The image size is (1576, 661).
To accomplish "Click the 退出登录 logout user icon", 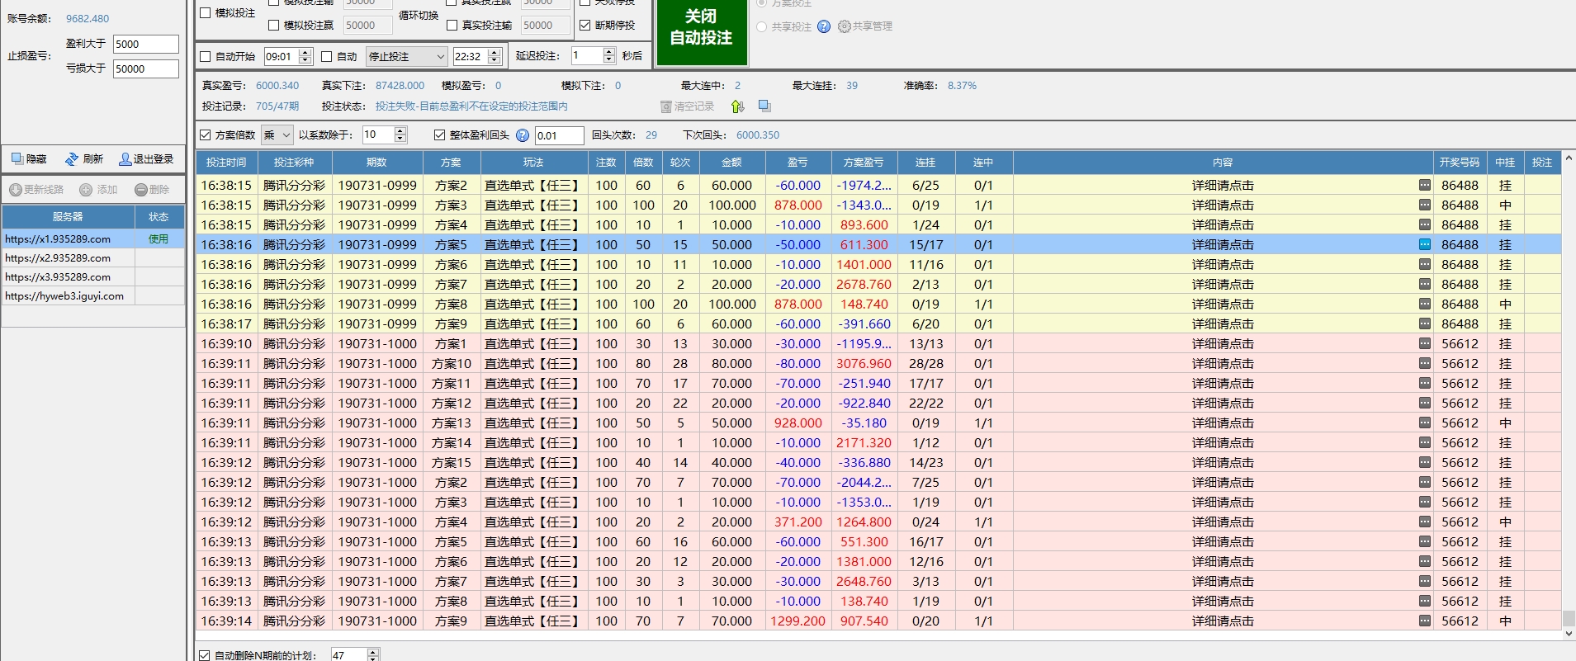I will click(146, 158).
